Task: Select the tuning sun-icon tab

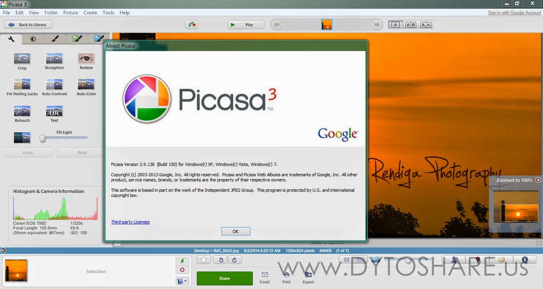Action: 33,39
